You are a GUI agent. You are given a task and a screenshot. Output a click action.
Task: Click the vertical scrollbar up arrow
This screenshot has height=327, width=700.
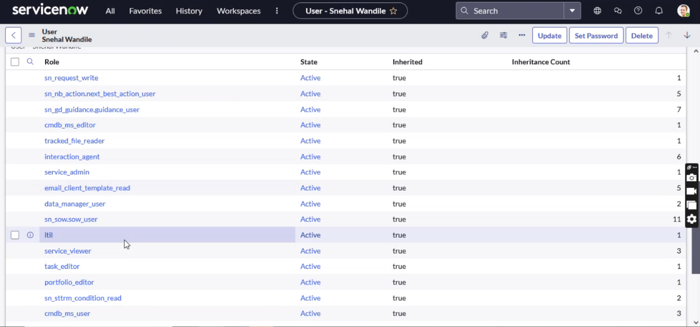695,51
